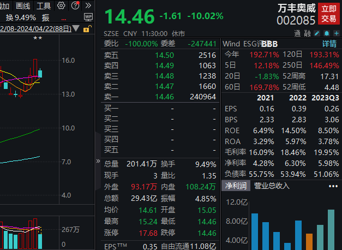Image resolution: width=342 pixels, height=250 pixels.
Task: Click the red 立即交易 trade button
Action: (329, 14)
